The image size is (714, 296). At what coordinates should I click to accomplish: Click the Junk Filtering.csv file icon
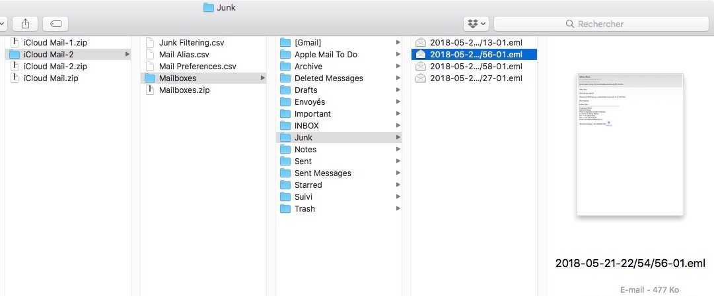(150, 42)
